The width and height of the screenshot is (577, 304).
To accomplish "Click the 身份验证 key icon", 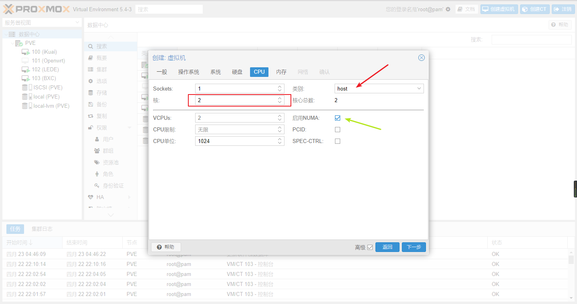I will tap(97, 186).
